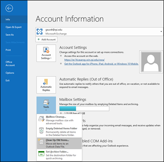Image resolution: width=164 pixels, height=162 pixels.
Task: Click the Microsoft Exchange account icon
Action: click(39, 32)
